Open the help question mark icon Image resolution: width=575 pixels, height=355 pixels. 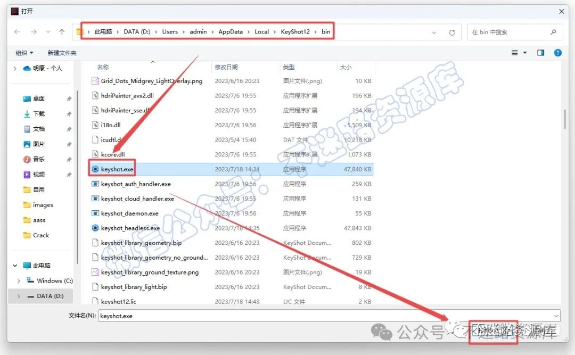click(557, 53)
